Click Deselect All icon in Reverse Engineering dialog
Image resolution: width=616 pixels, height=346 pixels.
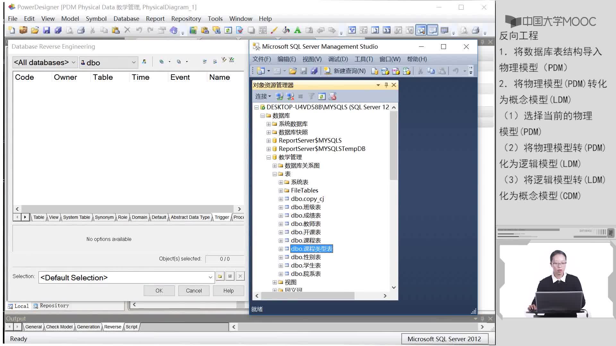pos(179,62)
